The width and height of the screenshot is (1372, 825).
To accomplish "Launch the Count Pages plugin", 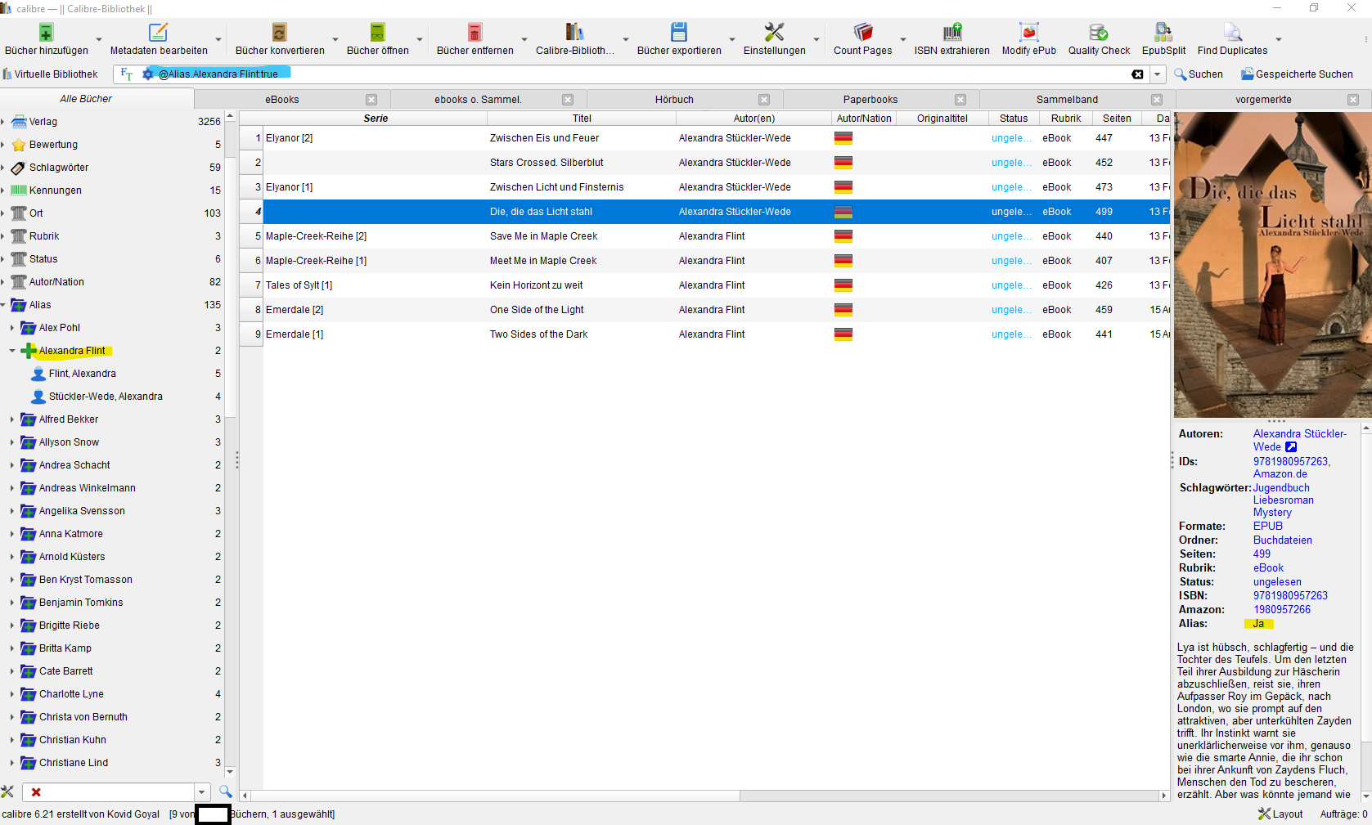I will (x=862, y=33).
